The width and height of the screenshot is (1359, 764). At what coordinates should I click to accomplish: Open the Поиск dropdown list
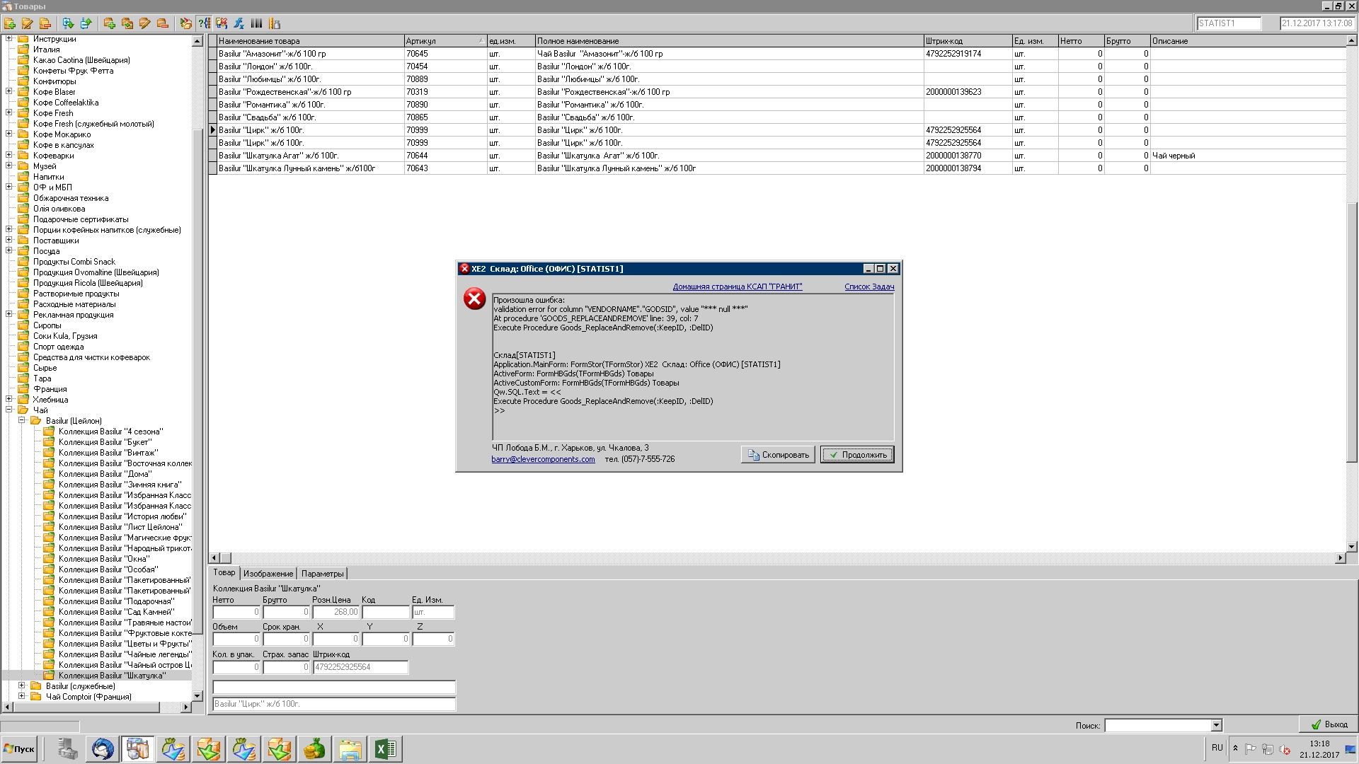point(1216,725)
